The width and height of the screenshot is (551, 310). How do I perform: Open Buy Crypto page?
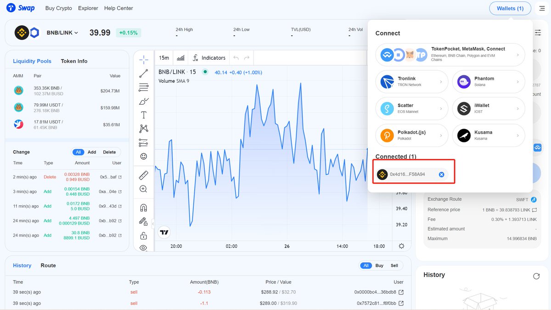pyautogui.click(x=59, y=8)
